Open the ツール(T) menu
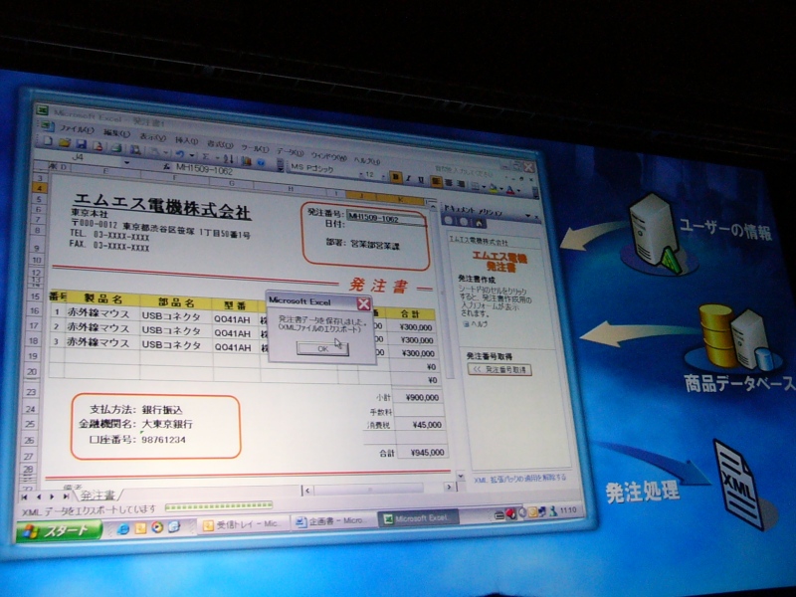The image size is (796, 597). [255, 148]
